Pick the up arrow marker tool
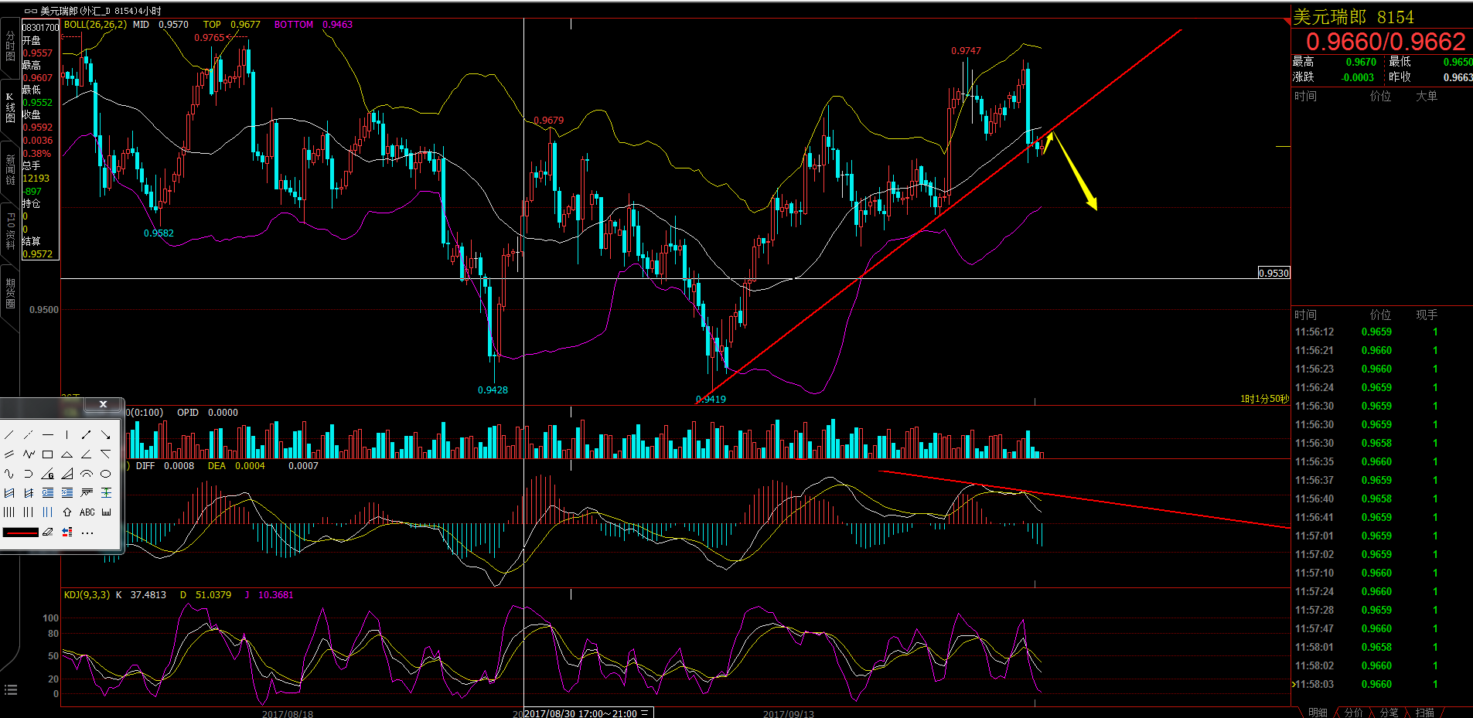This screenshot has height=718, width=1473. (67, 512)
